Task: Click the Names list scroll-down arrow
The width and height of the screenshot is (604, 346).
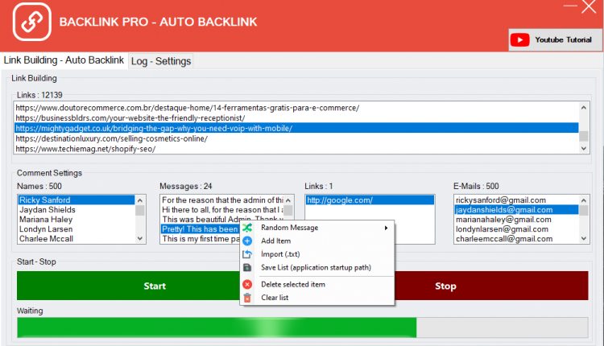Action: click(140, 239)
